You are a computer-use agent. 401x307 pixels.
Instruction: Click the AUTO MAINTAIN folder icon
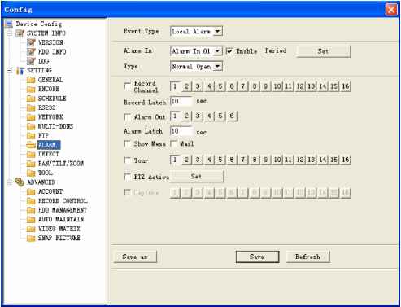point(31,219)
